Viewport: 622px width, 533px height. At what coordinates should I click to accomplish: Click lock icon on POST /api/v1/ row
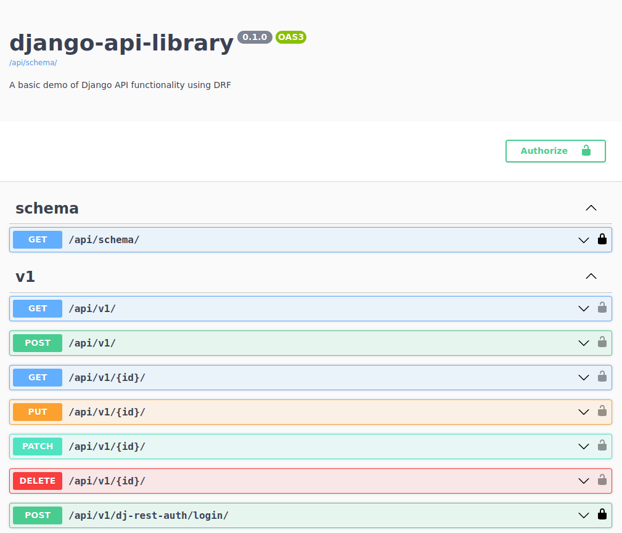(602, 342)
